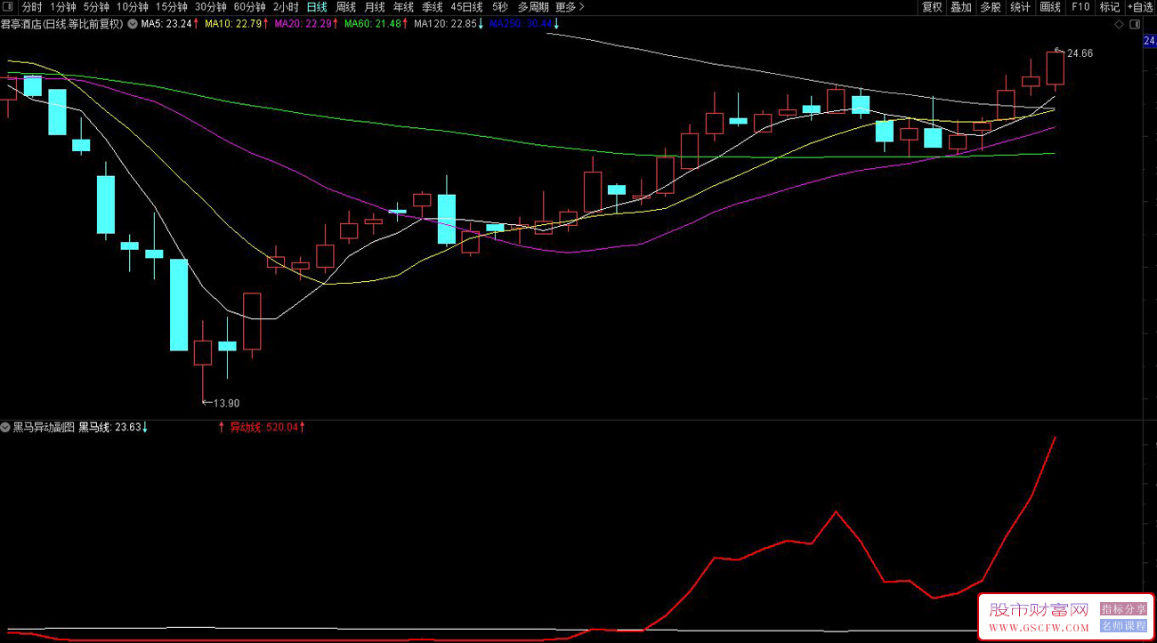Select the 5分钟 period
Image resolution: width=1157 pixels, height=643 pixels.
tap(96, 7)
